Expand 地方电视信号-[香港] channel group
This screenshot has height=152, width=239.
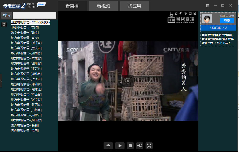point(25,38)
